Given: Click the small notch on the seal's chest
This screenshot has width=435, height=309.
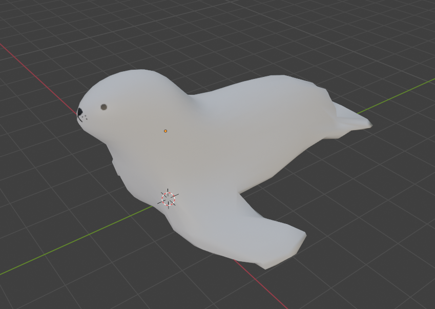Looking at the screenshot, I should point(116,168).
